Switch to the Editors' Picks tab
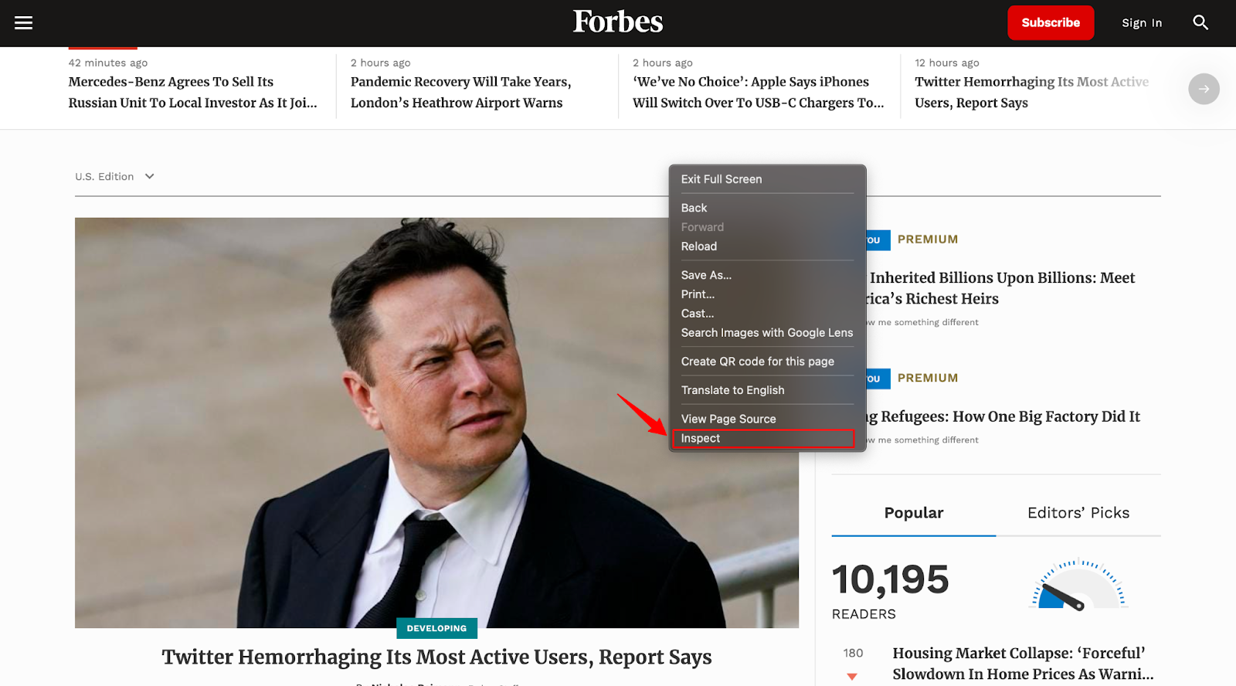1236x686 pixels. click(x=1078, y=513)
